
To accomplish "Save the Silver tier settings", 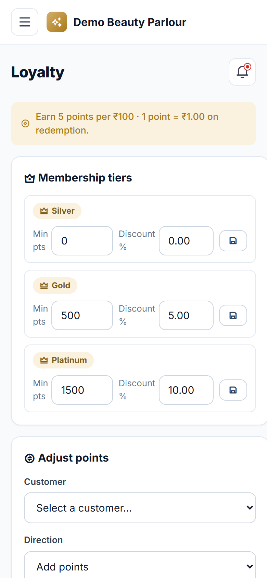I will [x=233, y=241].
